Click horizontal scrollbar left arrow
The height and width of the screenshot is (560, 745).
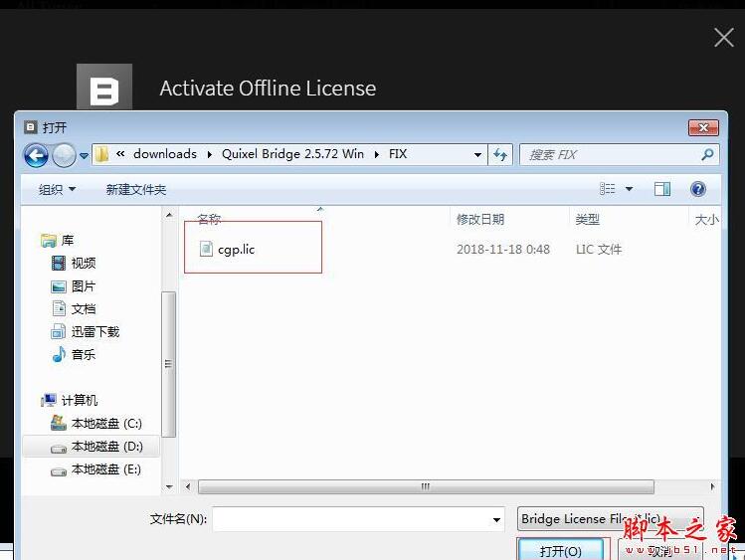tap(188, 486)
